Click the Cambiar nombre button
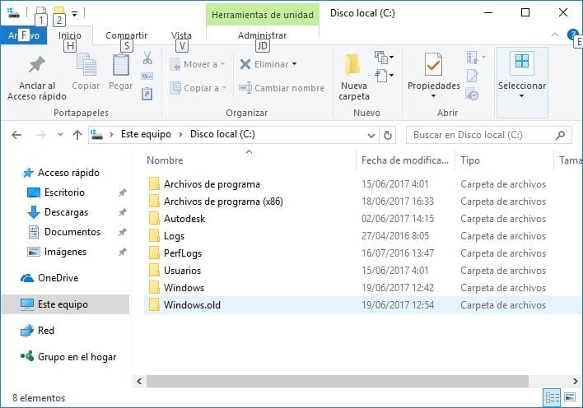Viewport: 583px width, 408px height. pos(282,88)
